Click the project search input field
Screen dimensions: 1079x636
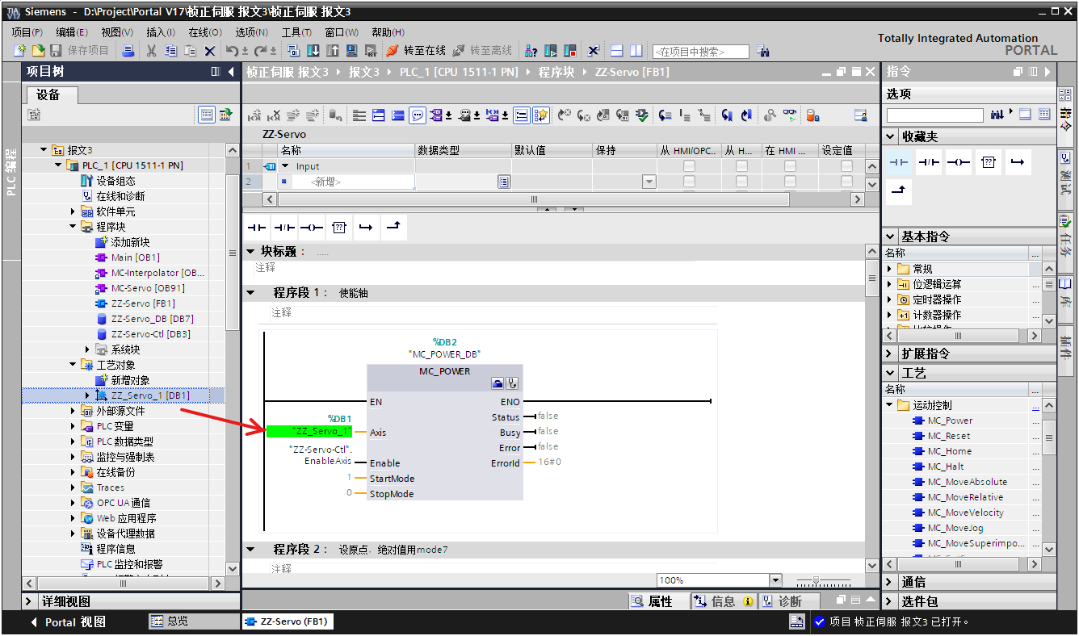(x=700, y=52)
